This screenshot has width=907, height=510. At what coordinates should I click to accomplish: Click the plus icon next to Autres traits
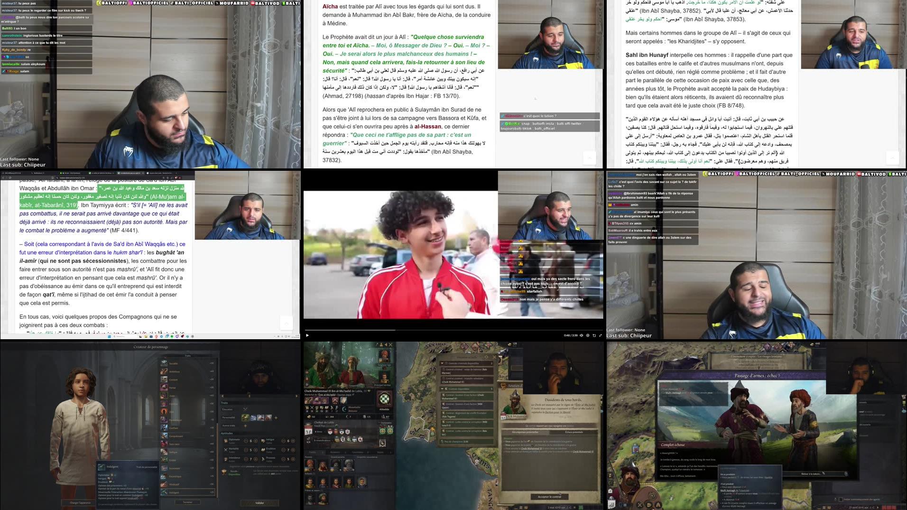coord(246,426)
